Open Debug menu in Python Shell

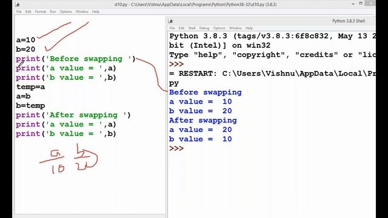click(x=204, y=28)
